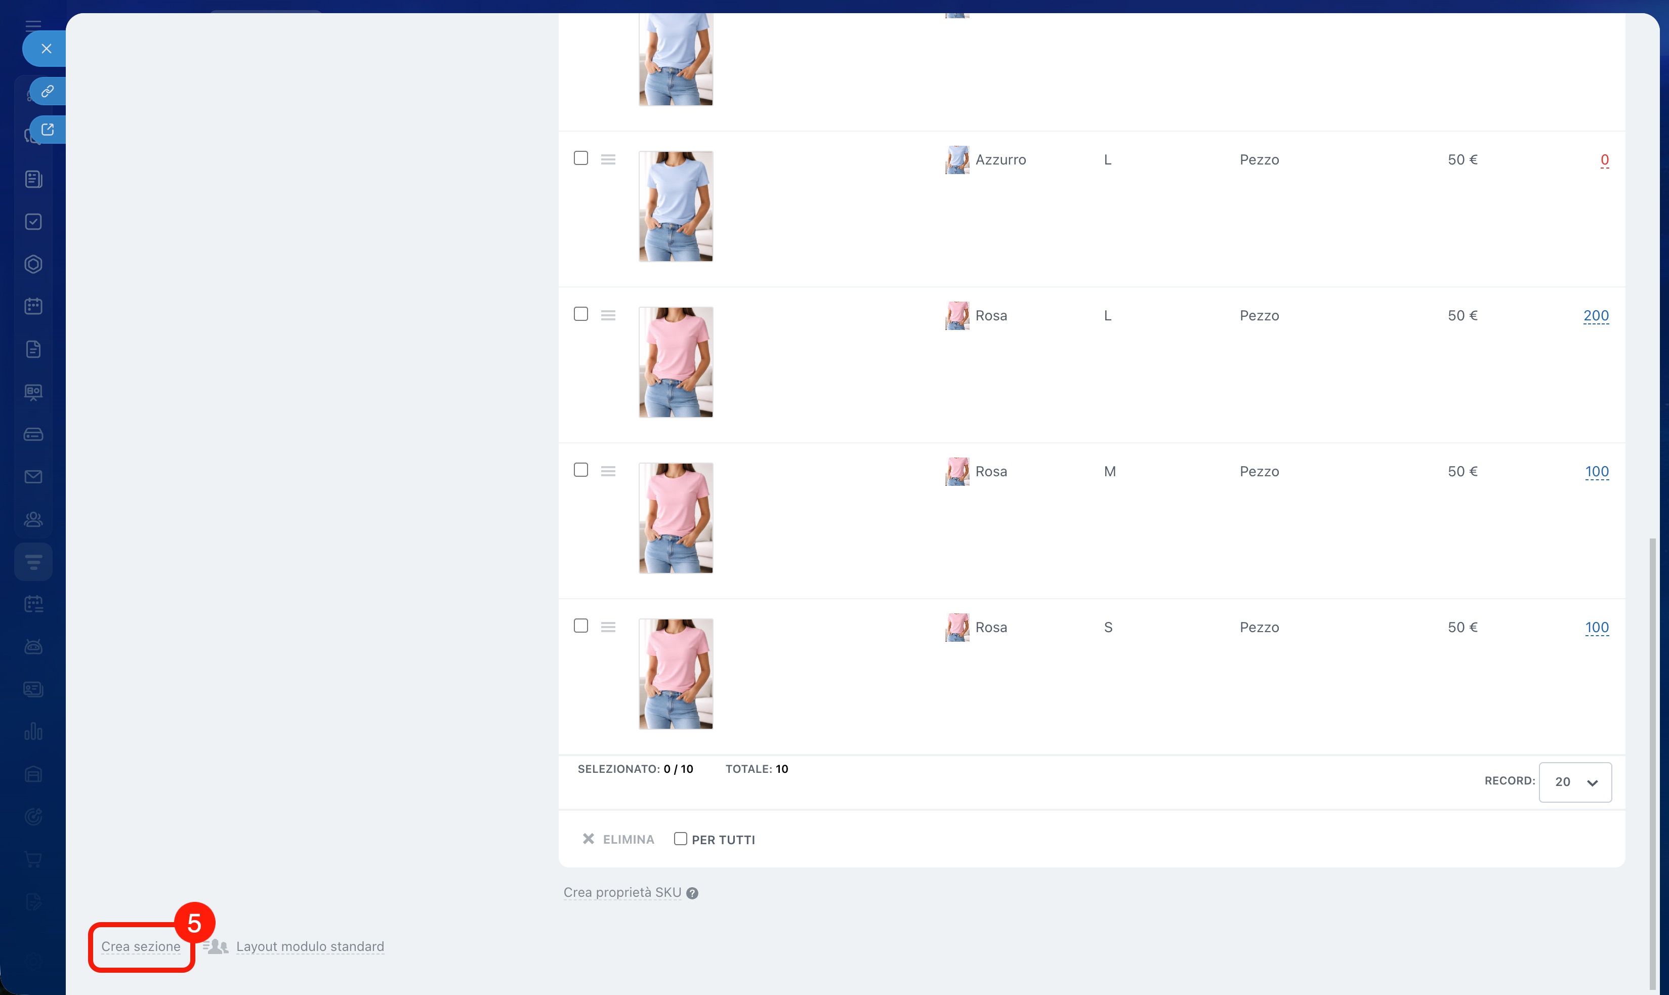Open the pink t-shirt thumbnail in Rosa M row
This screenshot has width=1669, height=995.
tap(676, 518)
